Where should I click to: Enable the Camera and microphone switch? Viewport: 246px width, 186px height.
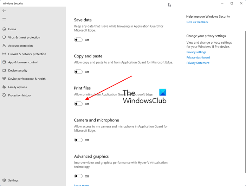click(x=78, y=140)
